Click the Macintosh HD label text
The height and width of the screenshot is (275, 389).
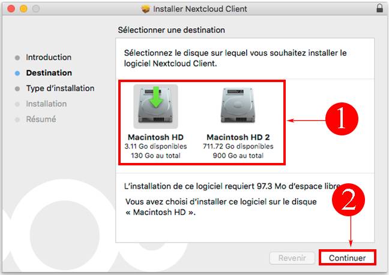click(155, 137)
